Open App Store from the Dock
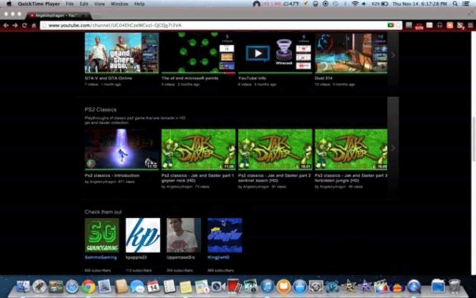 coord(300,286)
